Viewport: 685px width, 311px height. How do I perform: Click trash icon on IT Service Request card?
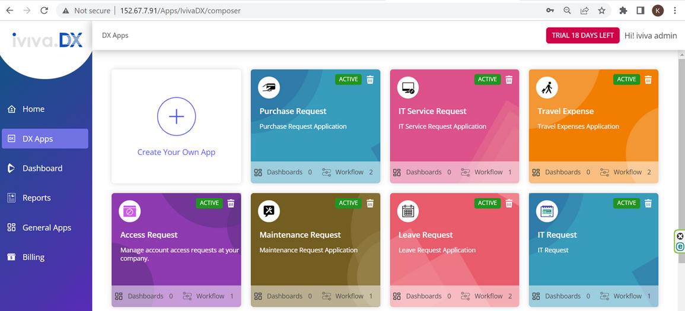click(509, 80)
